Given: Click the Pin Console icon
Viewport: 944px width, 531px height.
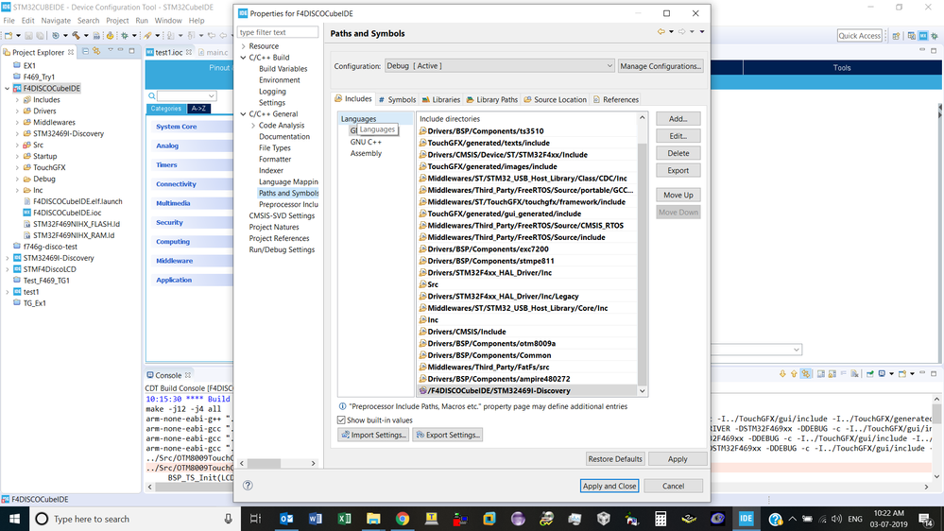Looking at the screenshot, I should click(870, 374).
